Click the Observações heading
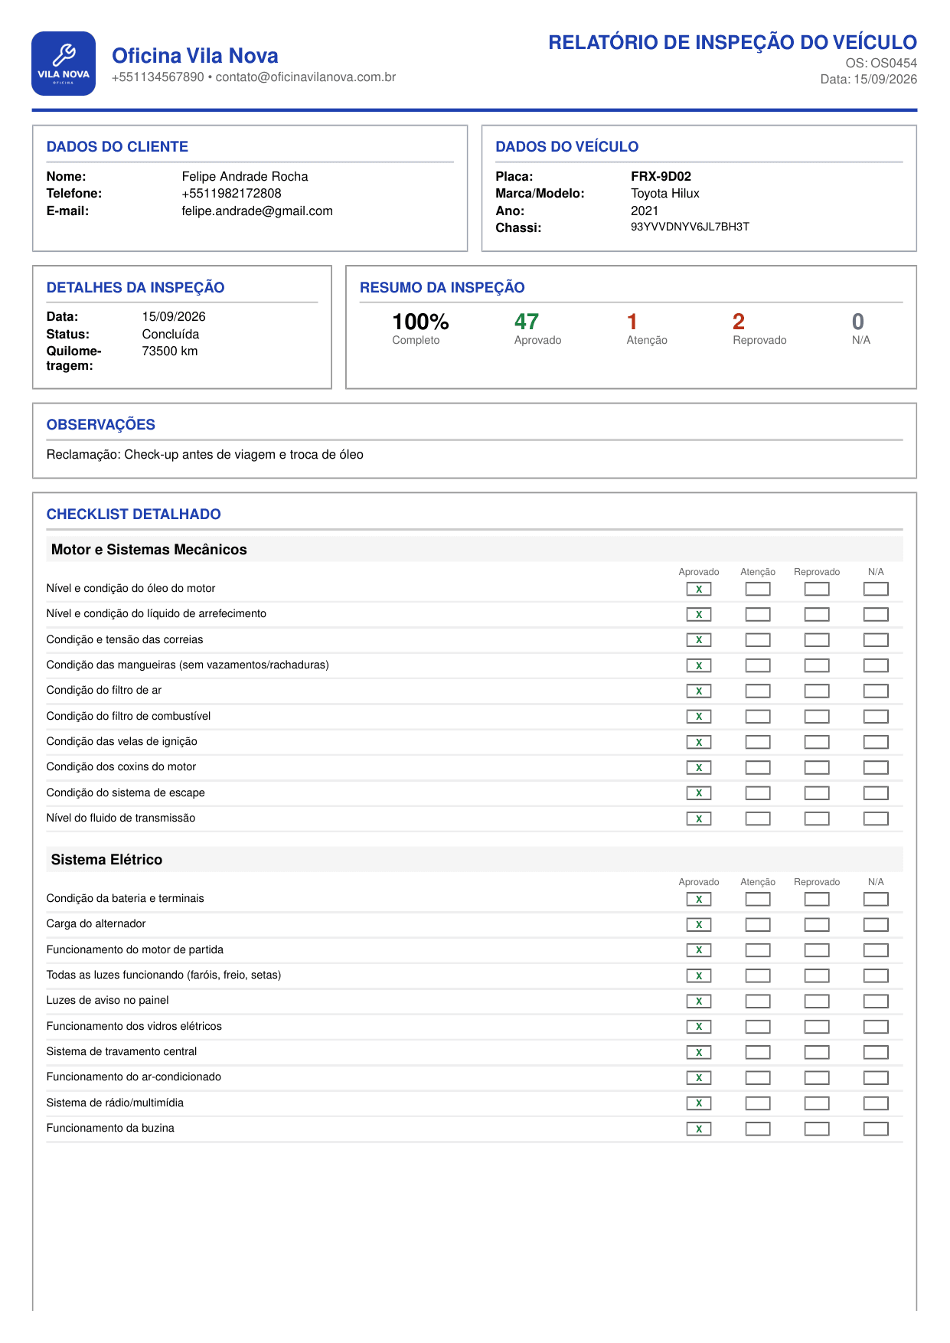The height and width of the screenshot is (1343, 950). [x=100, y=425]
